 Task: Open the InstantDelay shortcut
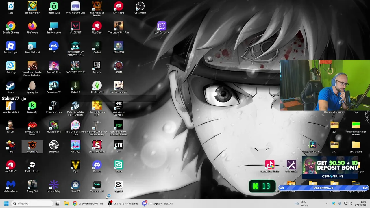pyautogui.click(x=54, y=187)
